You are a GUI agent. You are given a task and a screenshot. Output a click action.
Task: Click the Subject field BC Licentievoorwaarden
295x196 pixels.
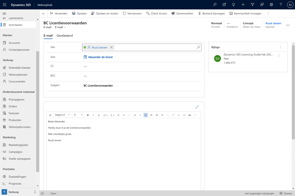pyautogui.click(x=142, y=85)
